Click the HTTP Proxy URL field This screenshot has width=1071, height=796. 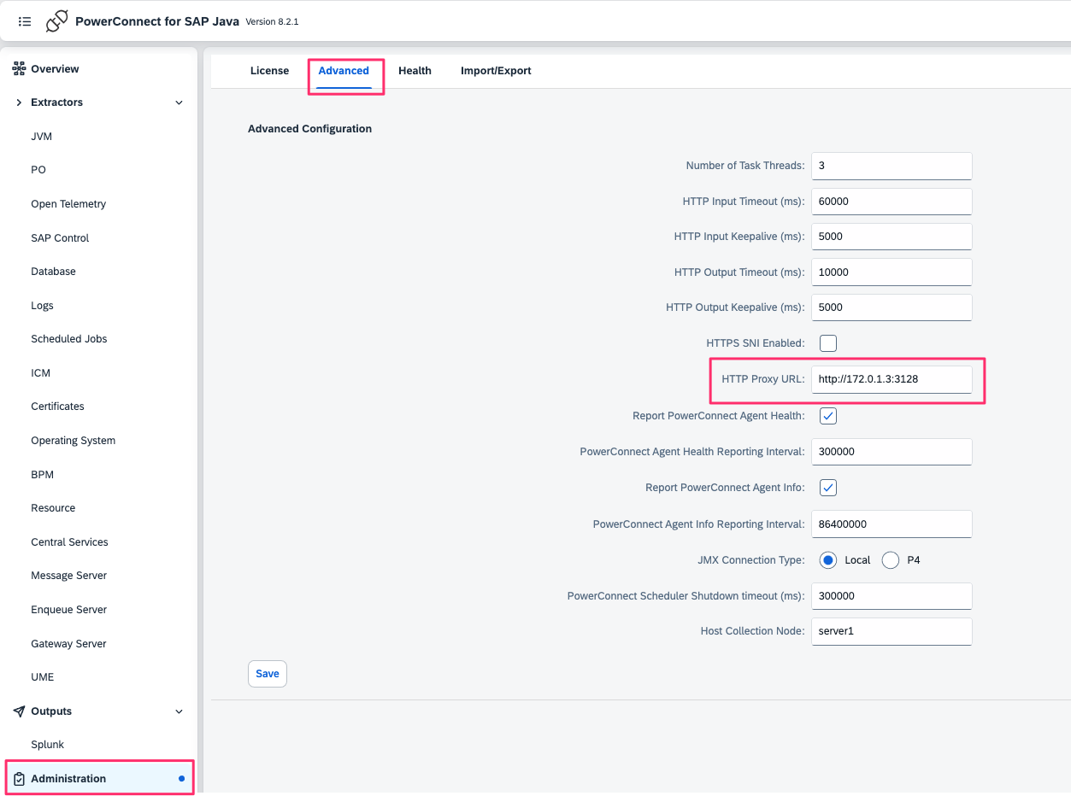[x=891, y=378]
